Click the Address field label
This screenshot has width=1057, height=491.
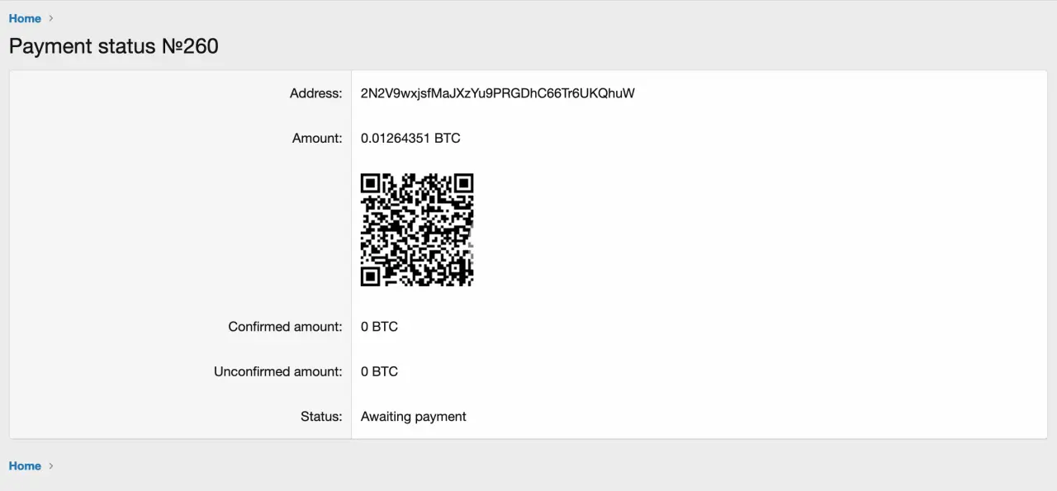(x=315, y=93)
